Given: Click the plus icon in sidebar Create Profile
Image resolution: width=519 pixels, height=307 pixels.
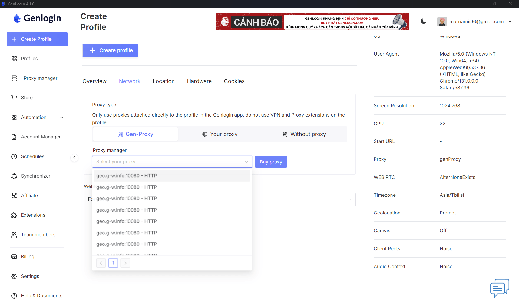Looking at the screenshot, I should point(14,39).
